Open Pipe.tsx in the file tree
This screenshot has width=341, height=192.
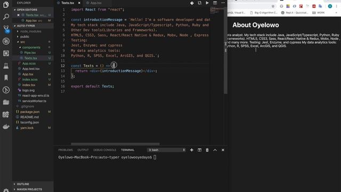point(30,53)
